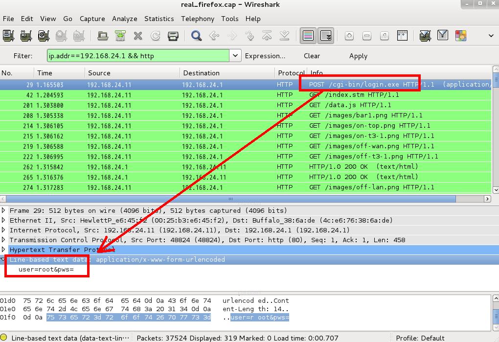The height and width of the screenshot is (342, 499).
Task: Sort by the Destination column header
Action: pos(227,73)
